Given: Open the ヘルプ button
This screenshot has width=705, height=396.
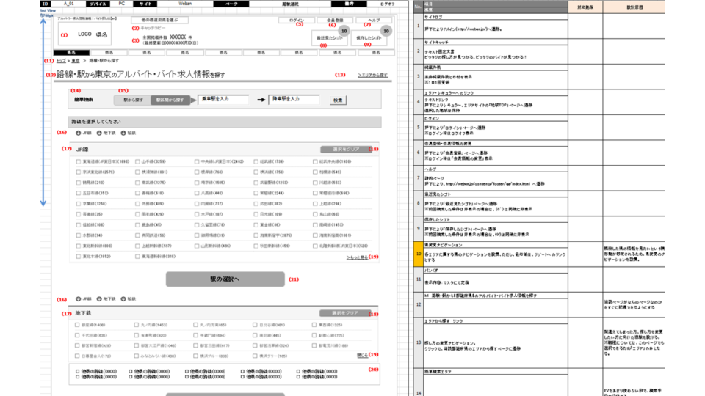Looking at the screenshot, I should [374, 21].
